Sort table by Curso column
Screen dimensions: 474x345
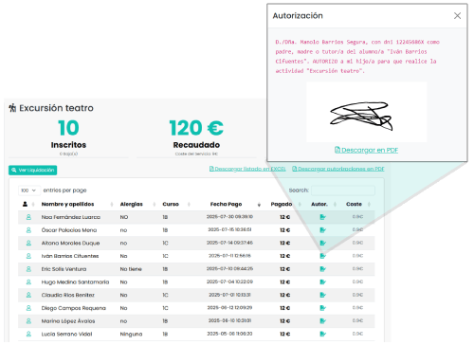171,204
